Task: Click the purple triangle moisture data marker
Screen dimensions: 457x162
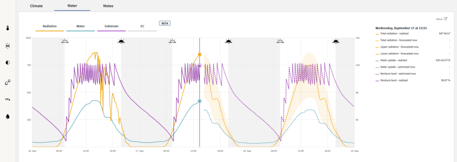Action: click(x=199, y=66)
